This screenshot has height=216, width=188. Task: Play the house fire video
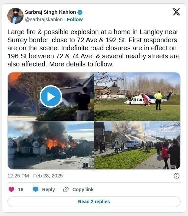point(51,97)
